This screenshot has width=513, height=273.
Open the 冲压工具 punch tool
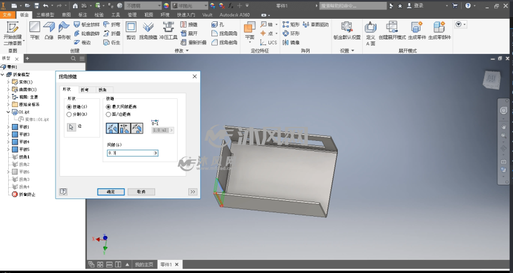coord(168,31)
